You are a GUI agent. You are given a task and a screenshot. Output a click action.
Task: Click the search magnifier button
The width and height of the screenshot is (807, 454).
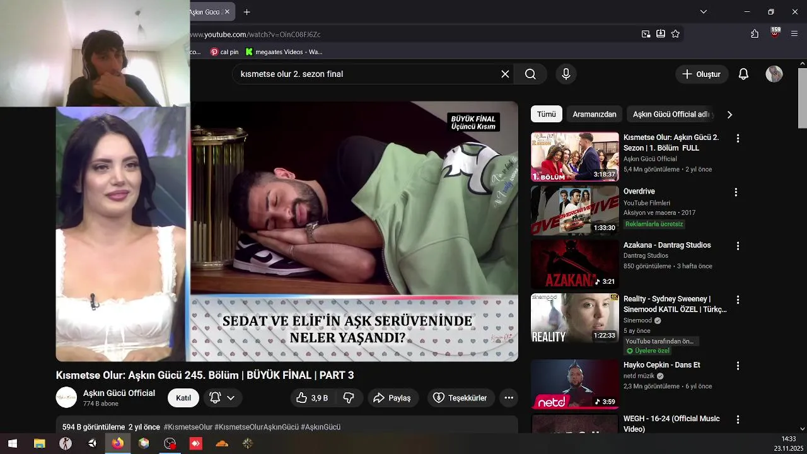[530, 74]
